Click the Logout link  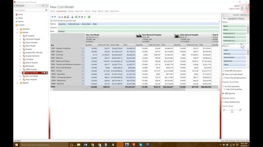pyautogui.click(x=231, y=9)
